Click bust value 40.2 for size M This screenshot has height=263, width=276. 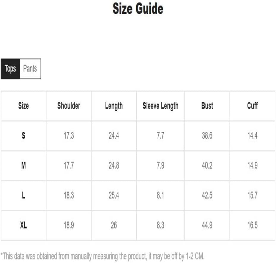click(x=207, y=166)
